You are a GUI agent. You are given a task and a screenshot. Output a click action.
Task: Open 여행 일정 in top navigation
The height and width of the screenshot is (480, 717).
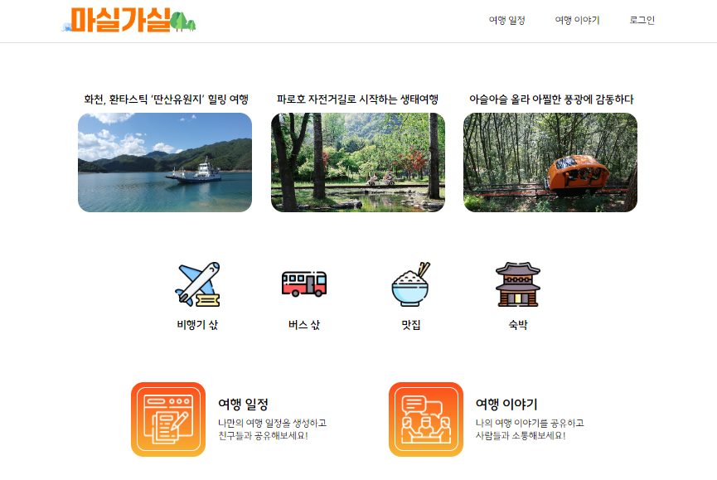506,20
